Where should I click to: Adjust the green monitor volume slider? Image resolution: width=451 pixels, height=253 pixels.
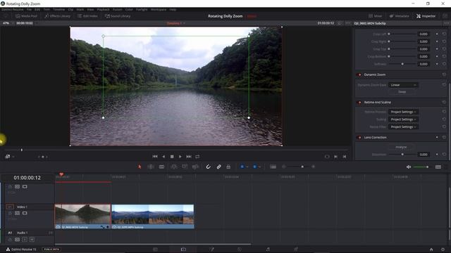click(421, 167)
